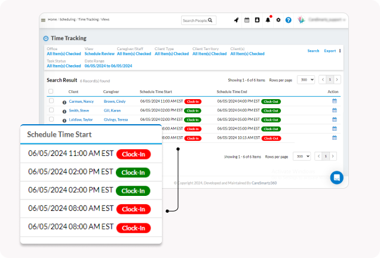Open the calendar icon in top bar

click(x=247, y=20)
